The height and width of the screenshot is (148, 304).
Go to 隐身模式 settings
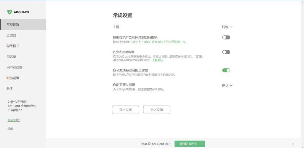(23, 46)
